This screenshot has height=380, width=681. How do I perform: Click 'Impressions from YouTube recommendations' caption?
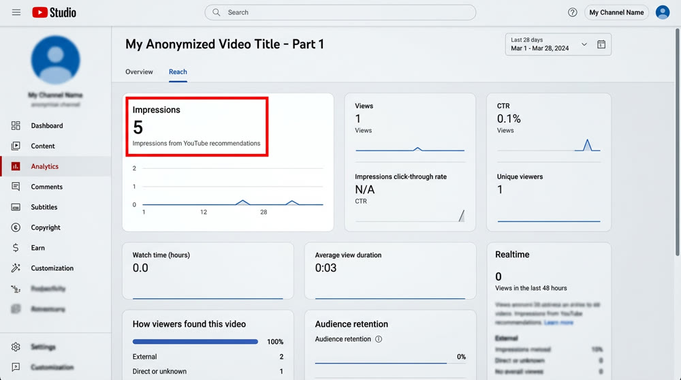pyautogui.click(x=196, y=143)
